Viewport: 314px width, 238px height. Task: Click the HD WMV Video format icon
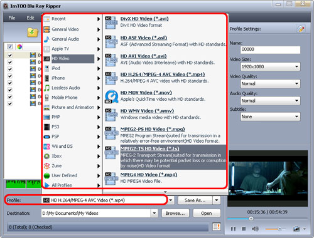point(111,115)
